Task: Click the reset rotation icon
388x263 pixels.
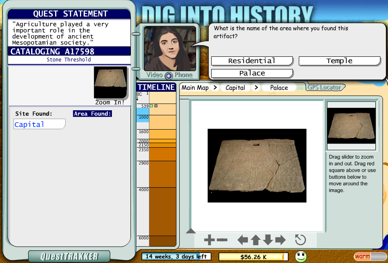Action: click(301, 239)
